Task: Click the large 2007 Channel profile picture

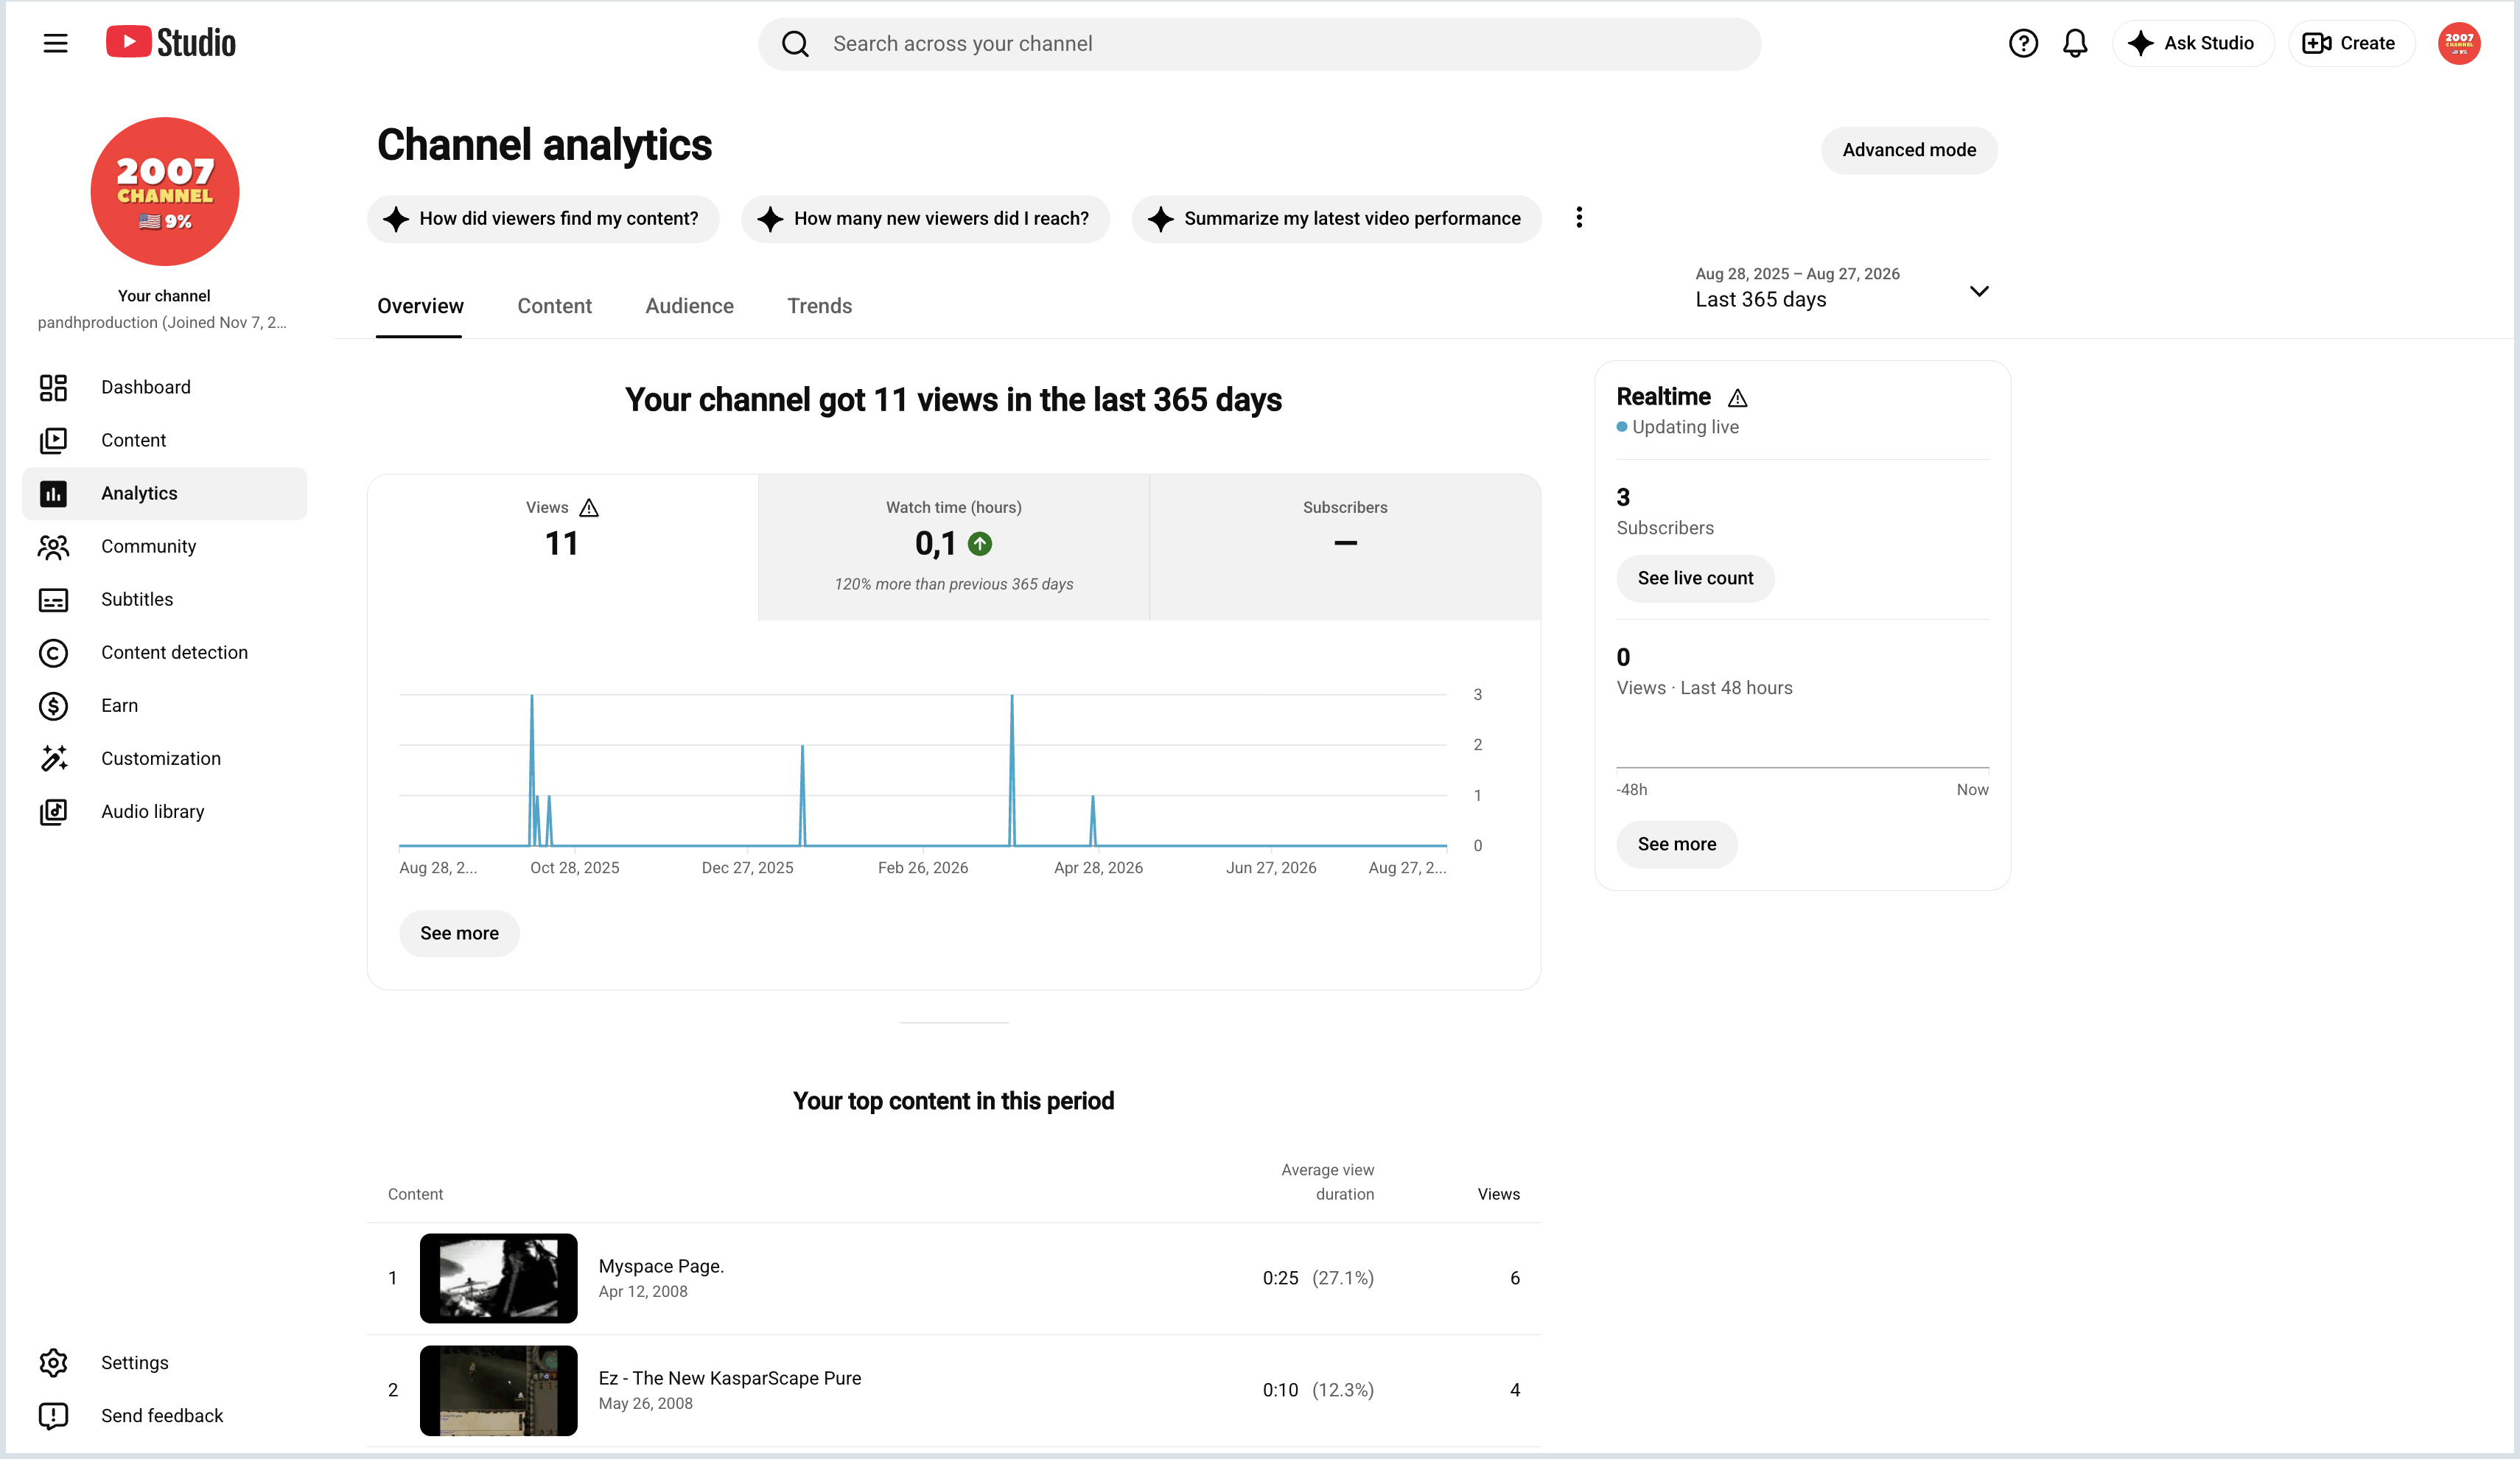Action: 165,192
